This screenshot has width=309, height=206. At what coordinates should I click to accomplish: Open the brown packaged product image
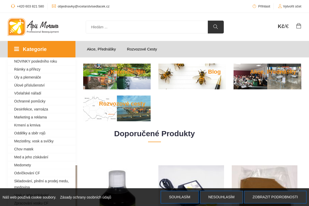264,178
